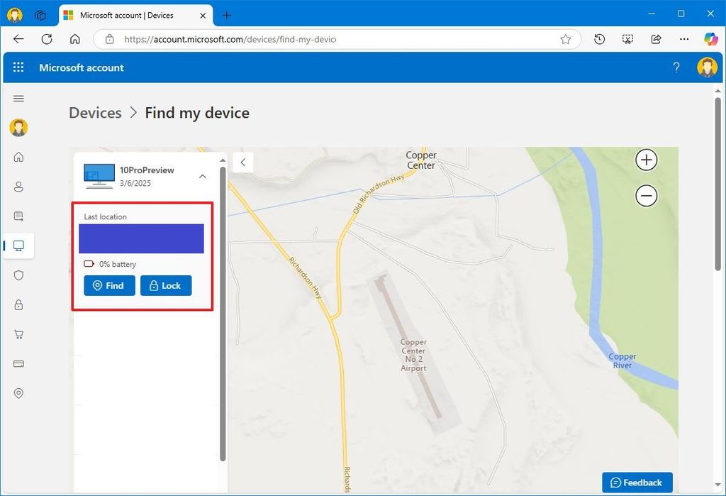Select the location pin icon in sidebar
Viewport: 726px width, 496px height.
[18, 393]
